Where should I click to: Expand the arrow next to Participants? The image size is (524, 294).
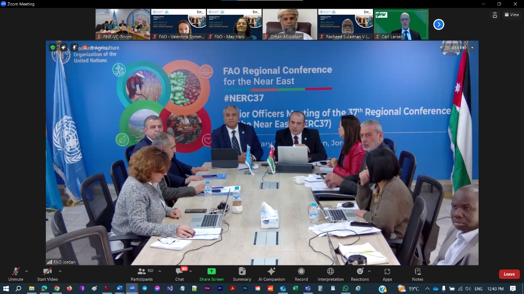pyautogui.click(x=160, y=271)
